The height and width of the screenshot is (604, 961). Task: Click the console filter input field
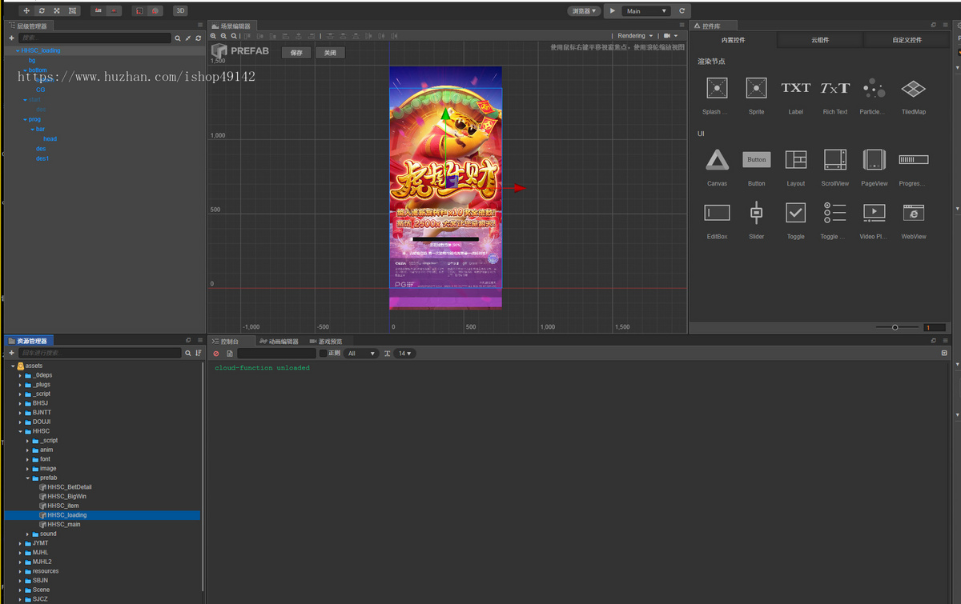[277, 354]
